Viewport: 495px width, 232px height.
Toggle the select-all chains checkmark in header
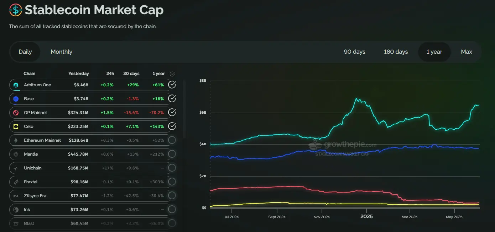[x=172, y=74]
